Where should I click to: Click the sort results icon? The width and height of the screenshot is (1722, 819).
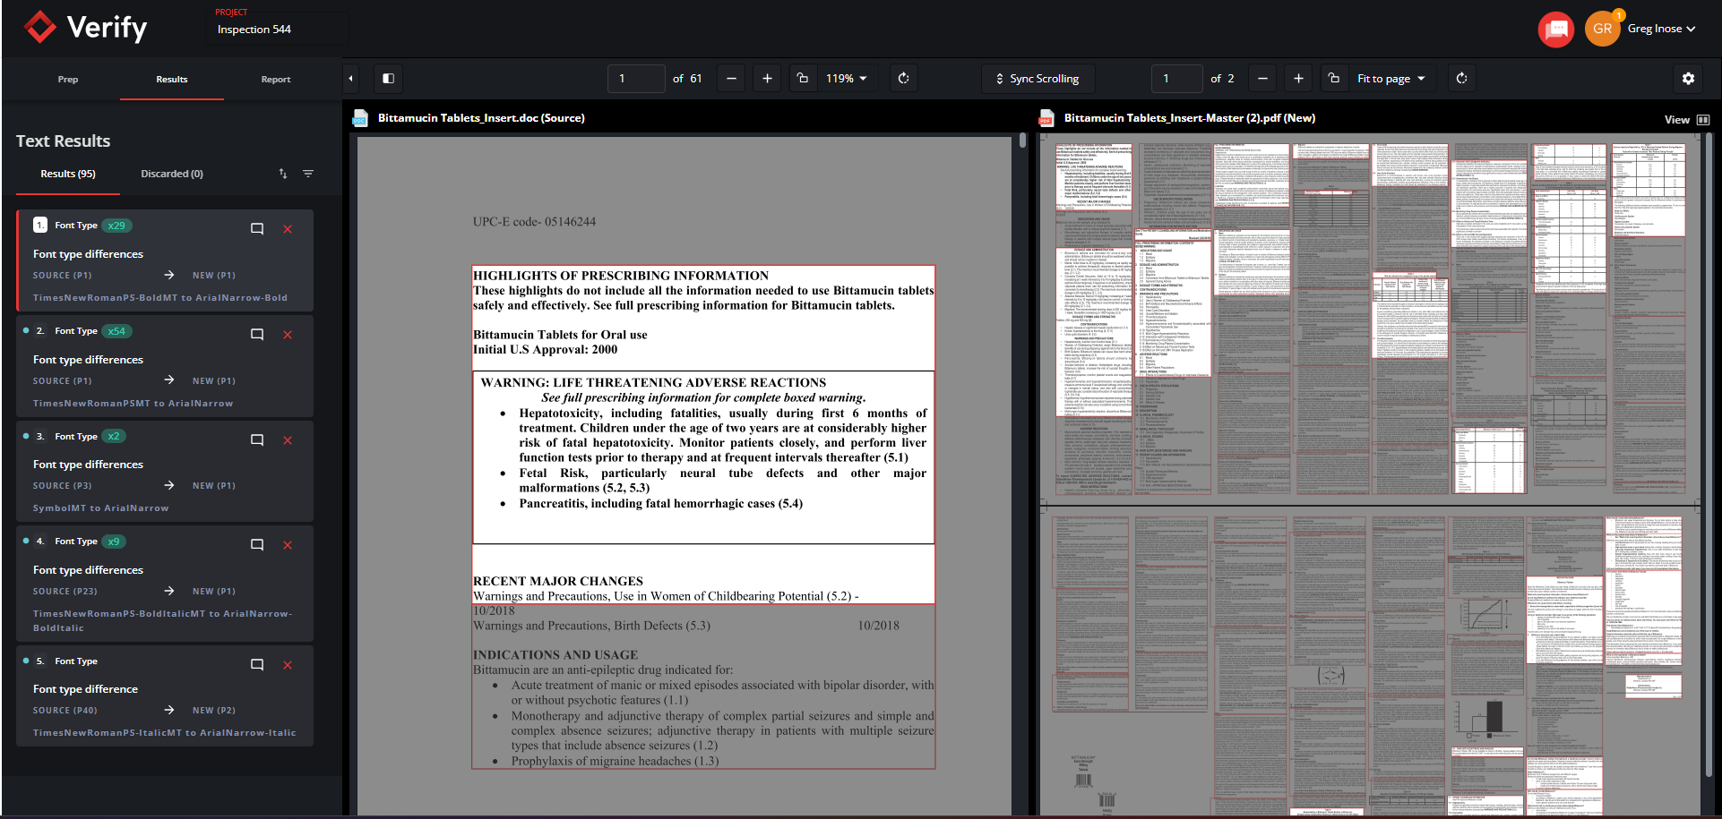pos(283,174)
